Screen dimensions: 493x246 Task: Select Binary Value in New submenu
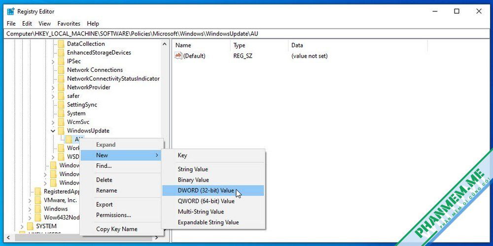213,180
